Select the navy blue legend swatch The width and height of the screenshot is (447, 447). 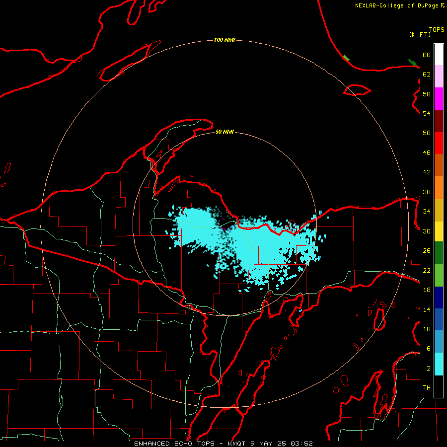pyautogui.click(x=439, y=298)
